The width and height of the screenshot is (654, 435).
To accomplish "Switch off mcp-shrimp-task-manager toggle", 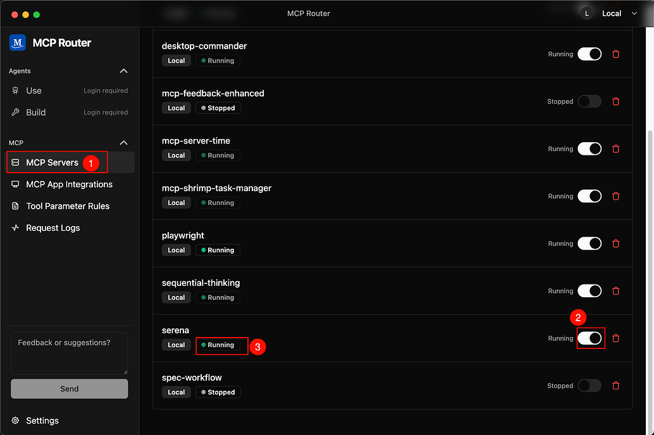I will coord(589,196).
